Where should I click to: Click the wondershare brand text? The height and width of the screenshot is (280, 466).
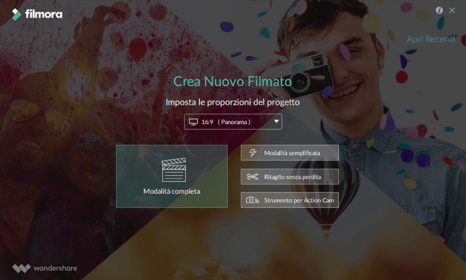55,268
